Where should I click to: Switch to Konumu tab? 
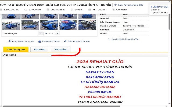pyautogui.click(x=40, y=49)
